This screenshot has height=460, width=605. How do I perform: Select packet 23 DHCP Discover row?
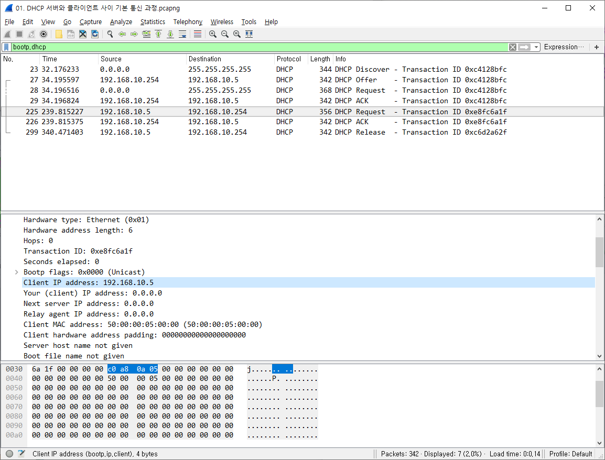coord(302,69)
